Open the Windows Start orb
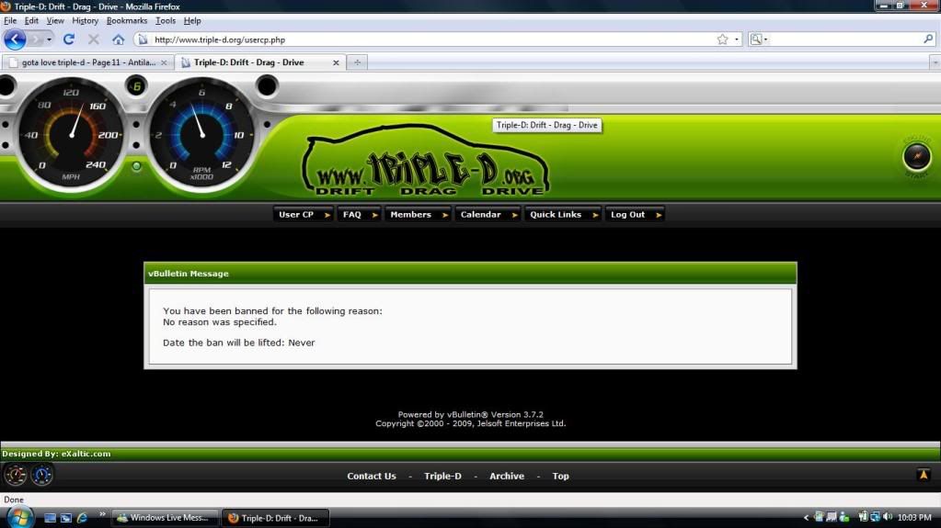 click(x=20, y=517)
